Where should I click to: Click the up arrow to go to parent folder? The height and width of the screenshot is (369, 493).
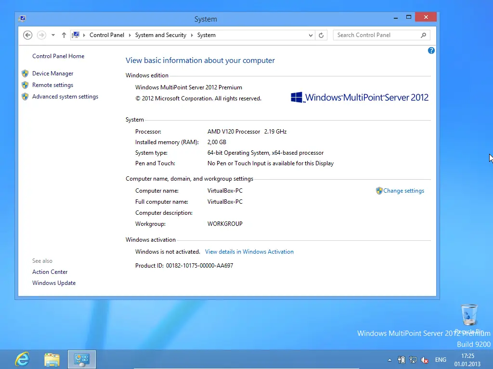click(x=64, y=35)
